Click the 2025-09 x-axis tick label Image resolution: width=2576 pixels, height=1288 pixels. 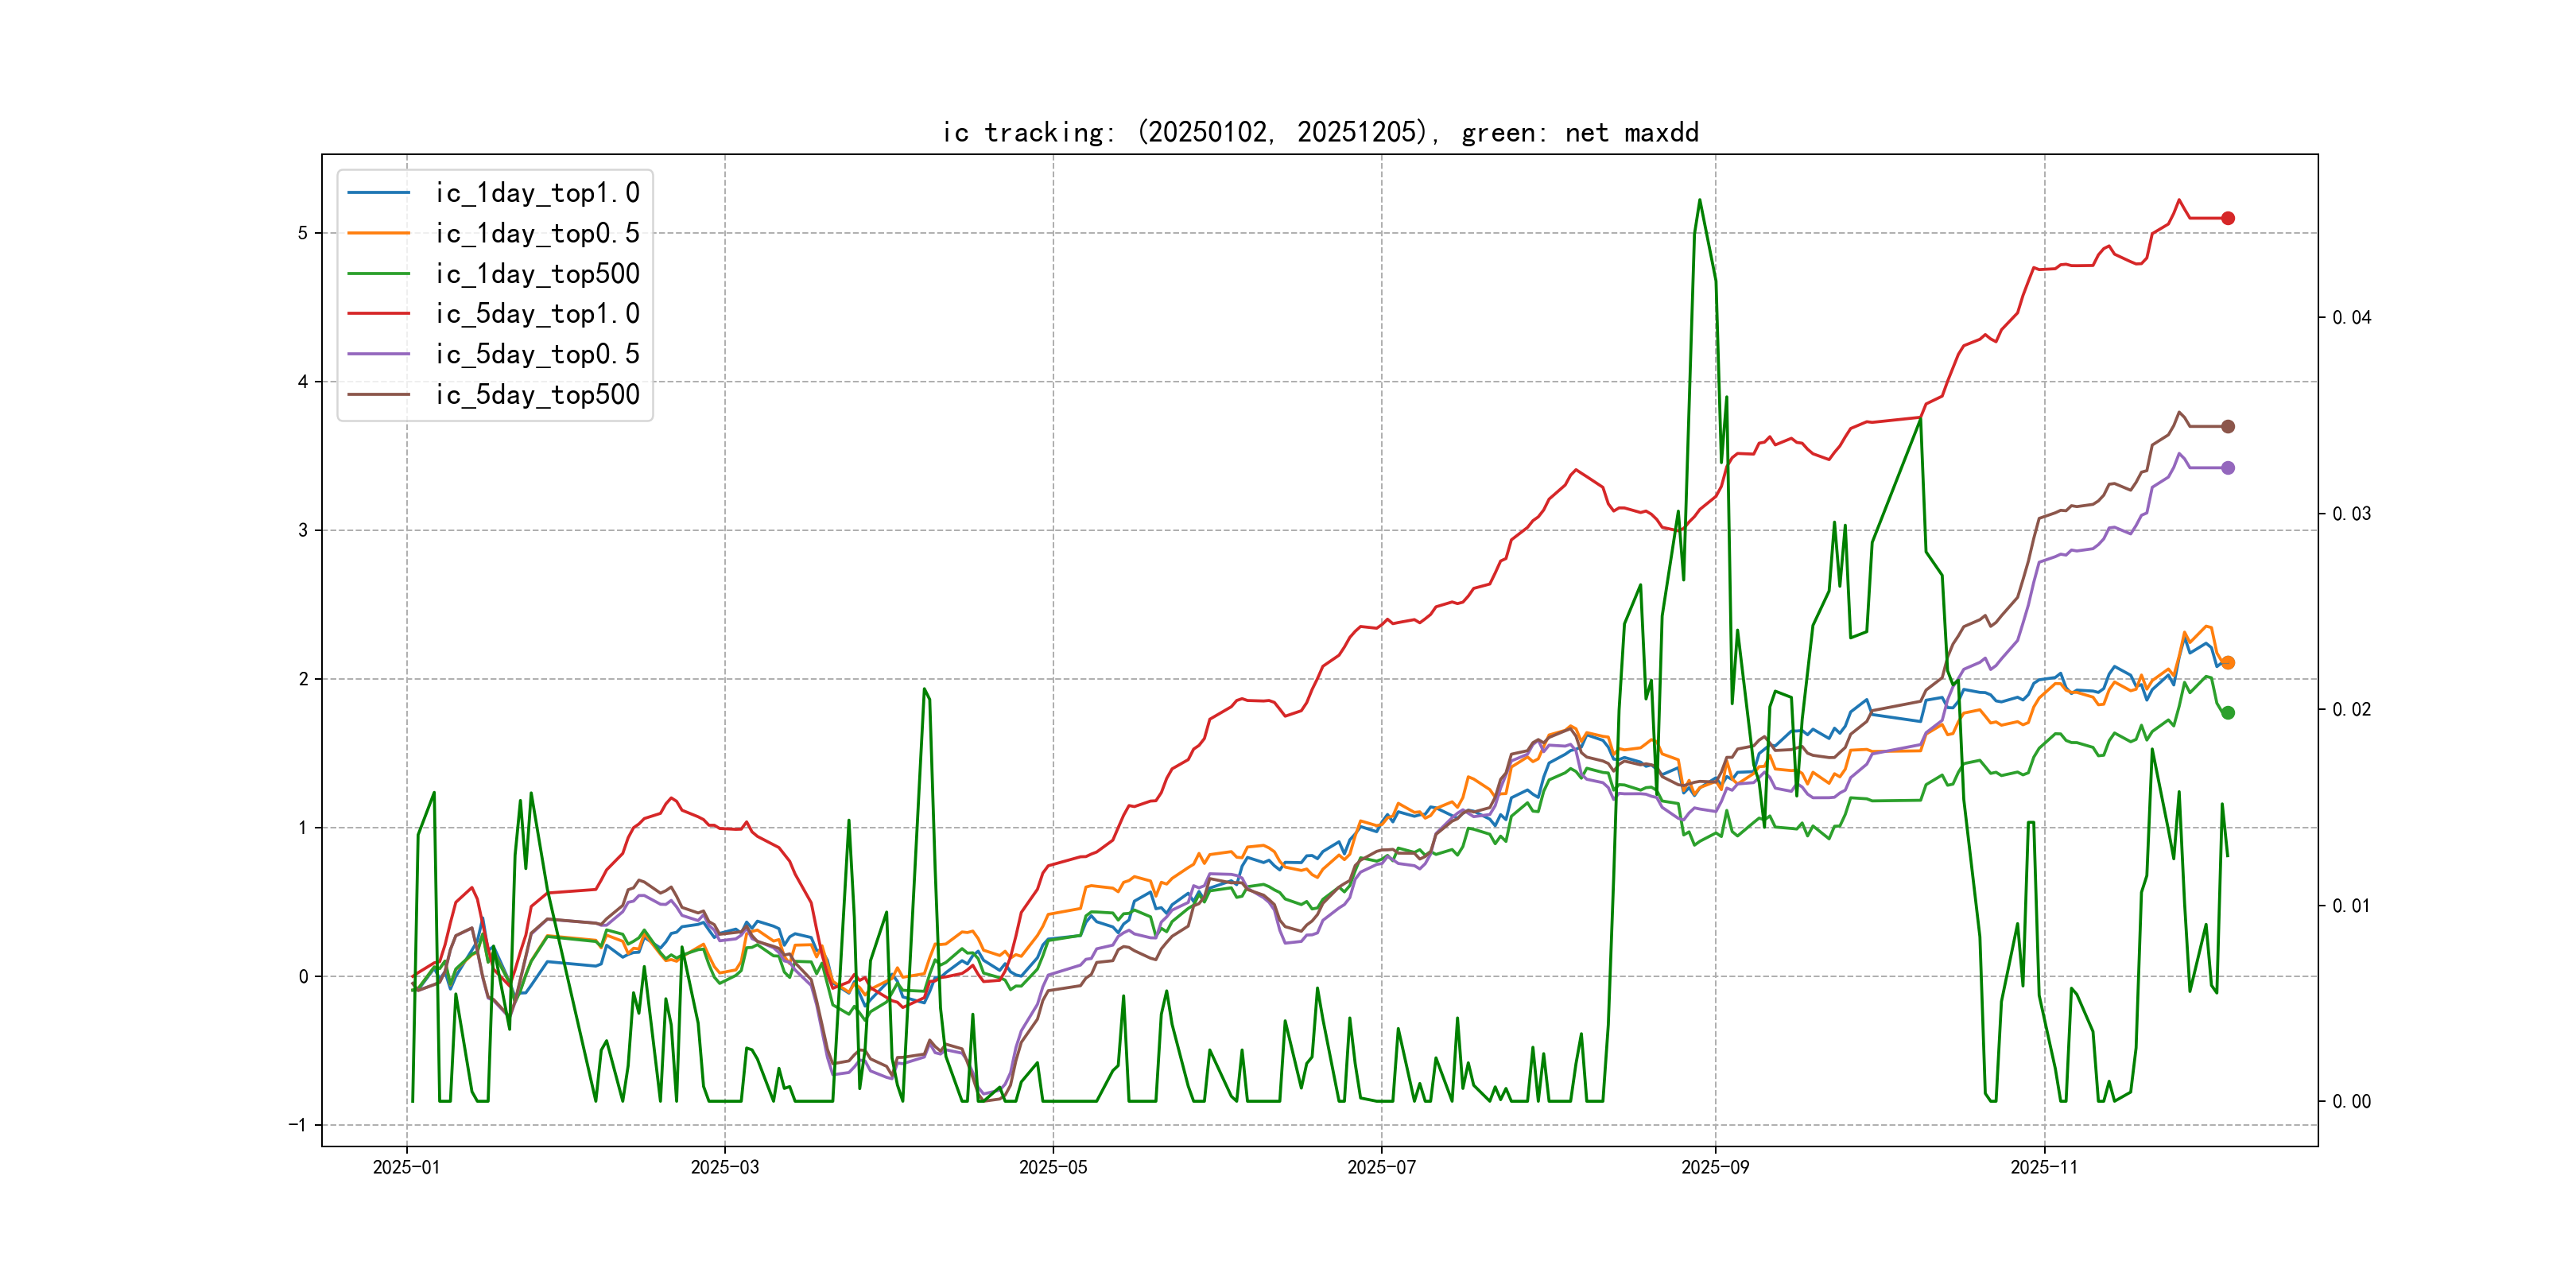pyautogui.click(x=1715, y=1167)
